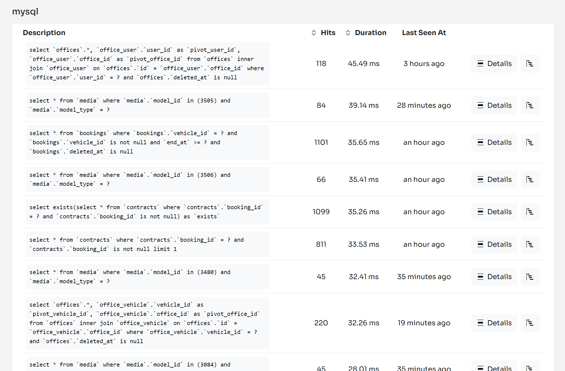Open the timeline chart icon beside the offices inner join query
Screen dimensions: 565x371
530,64
